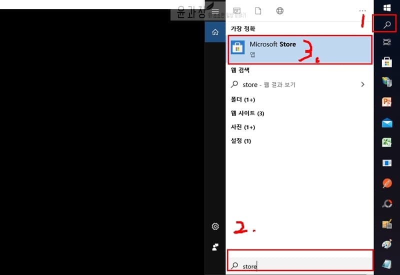Image resolution: width=400 pixels, height=275 pixels.
Task: Open the PowerPoint taskbar icon
Action: tap(387, 102)
